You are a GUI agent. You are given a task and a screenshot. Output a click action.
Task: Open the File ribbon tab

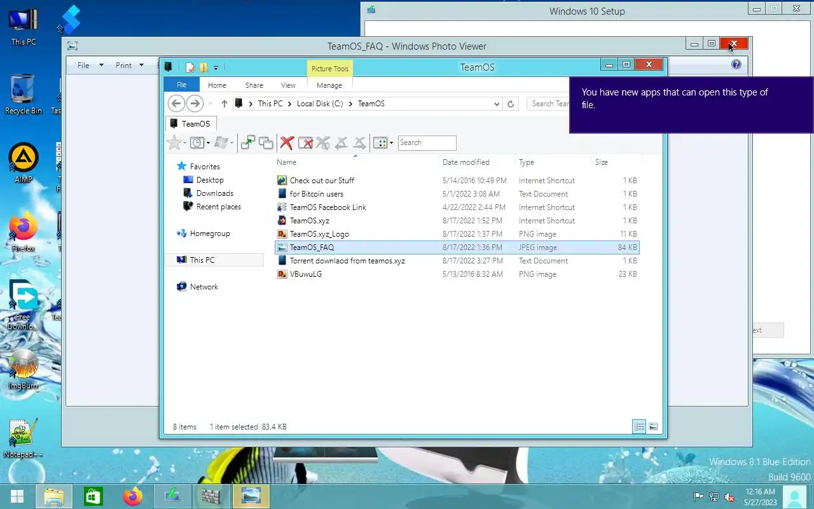click(x=181, y=85)
